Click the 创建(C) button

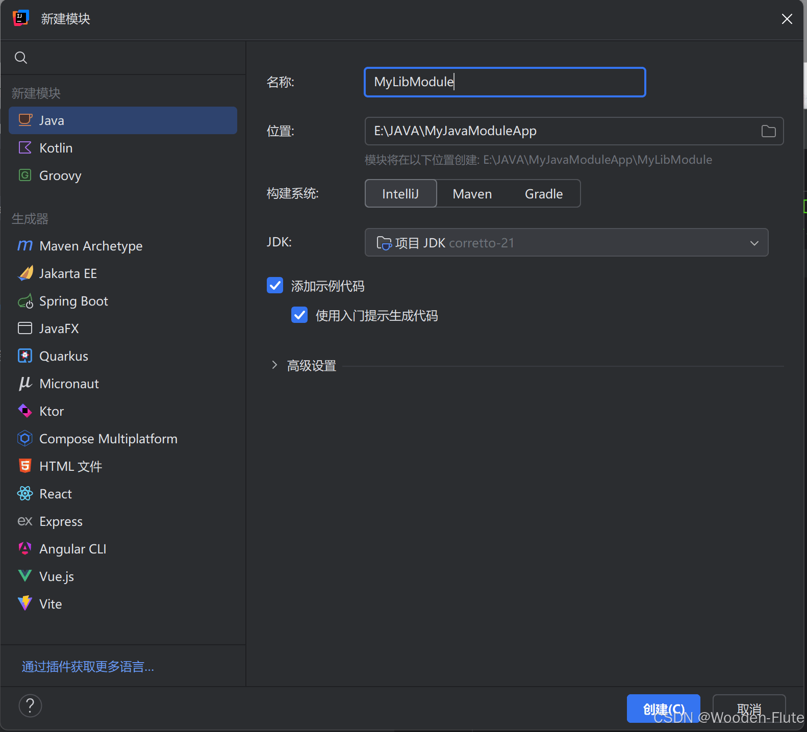click(663, 709)
